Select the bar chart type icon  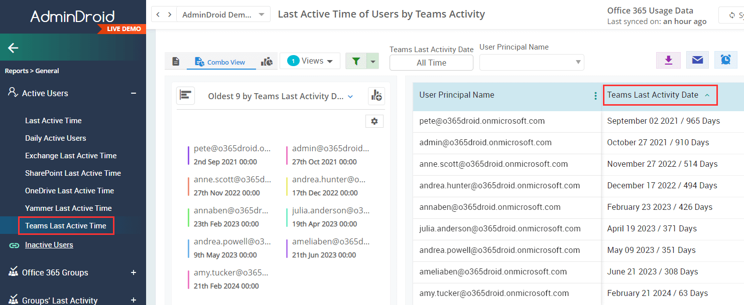[267, 60]
